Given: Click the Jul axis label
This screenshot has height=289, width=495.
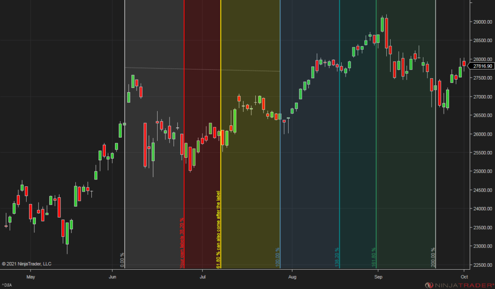Looking at the screenshot, I should coord(202,277).
